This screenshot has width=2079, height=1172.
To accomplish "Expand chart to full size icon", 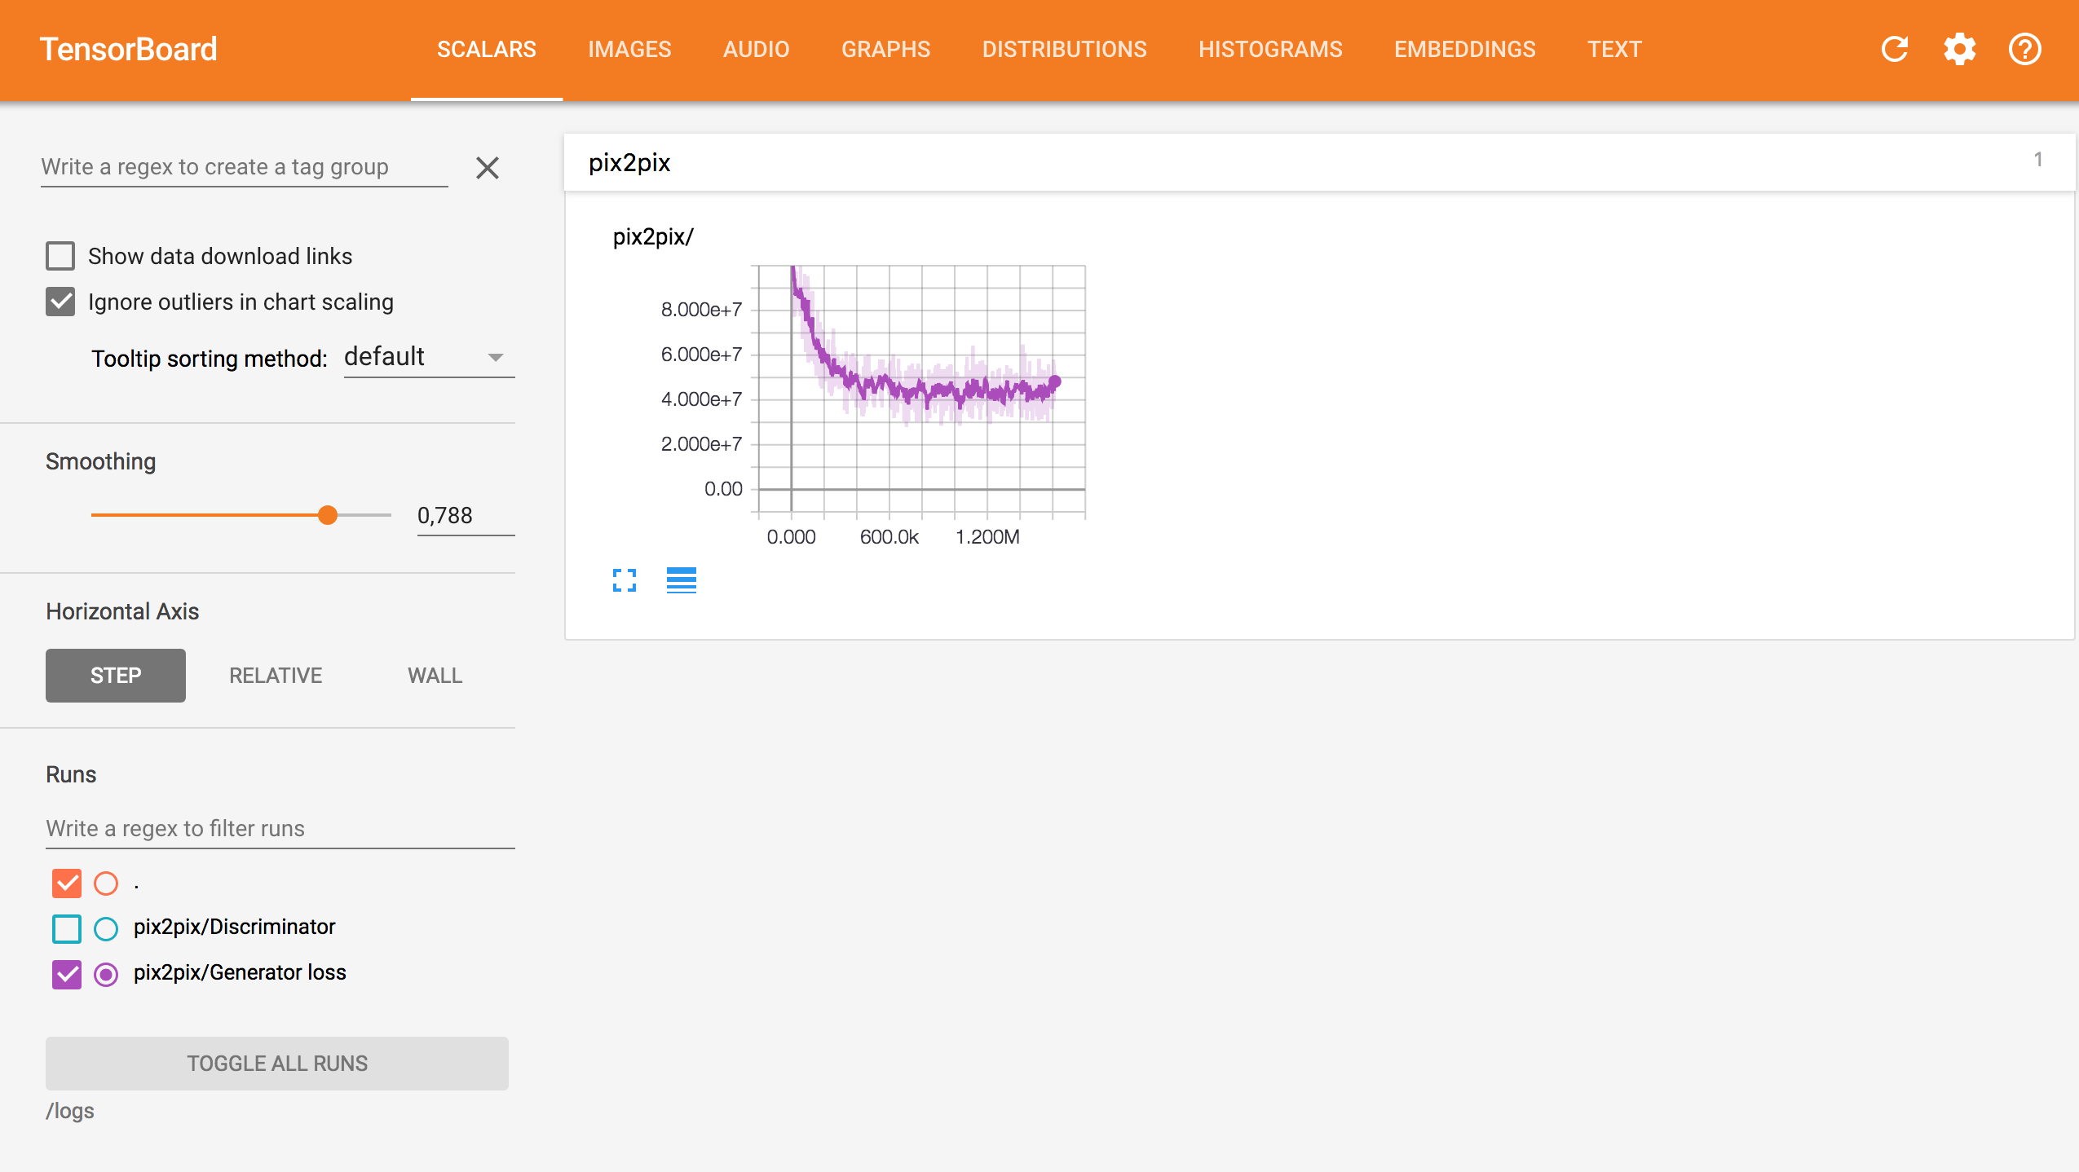I will click(625, 580).
